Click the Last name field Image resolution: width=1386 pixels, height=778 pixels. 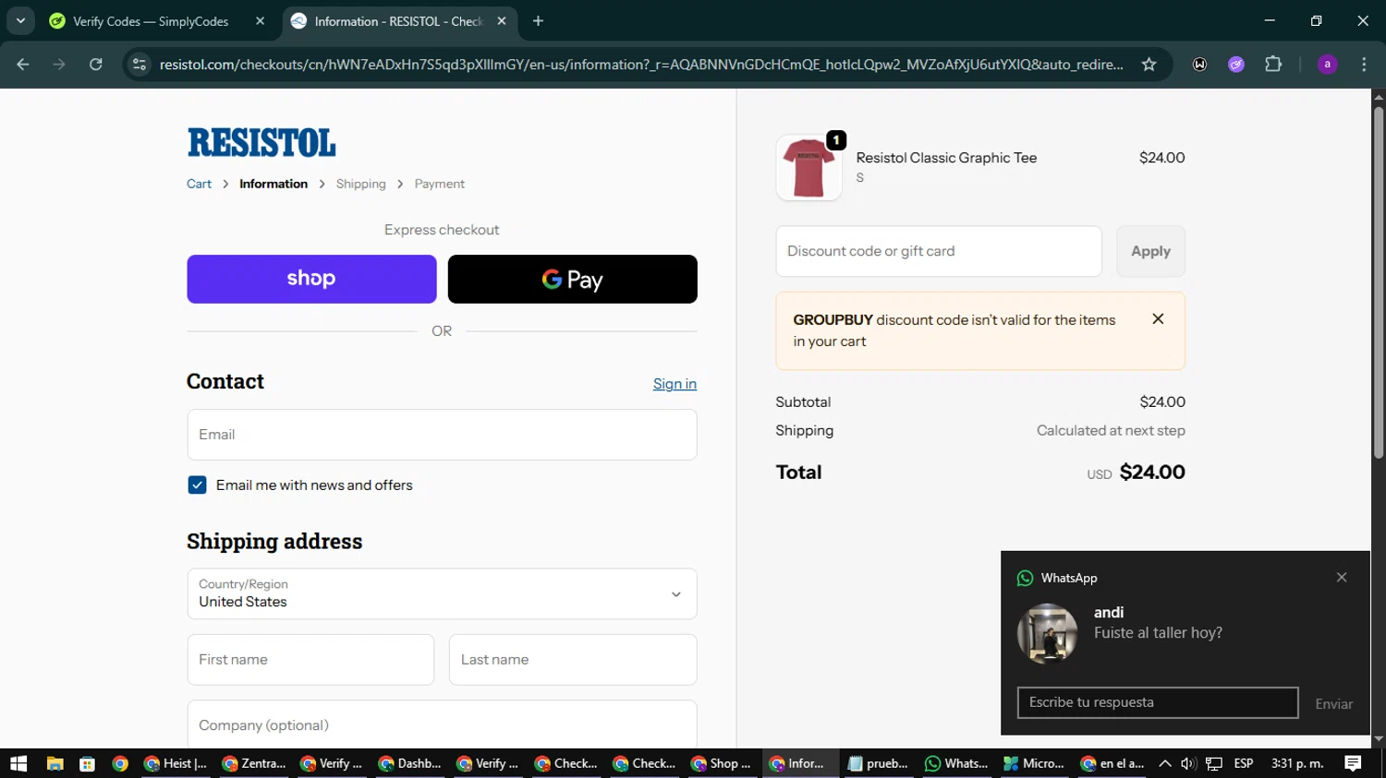click(573, 660)
